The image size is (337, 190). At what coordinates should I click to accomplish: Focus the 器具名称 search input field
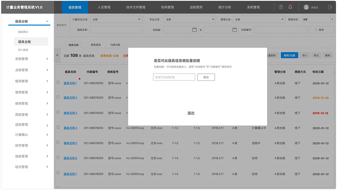116,30
